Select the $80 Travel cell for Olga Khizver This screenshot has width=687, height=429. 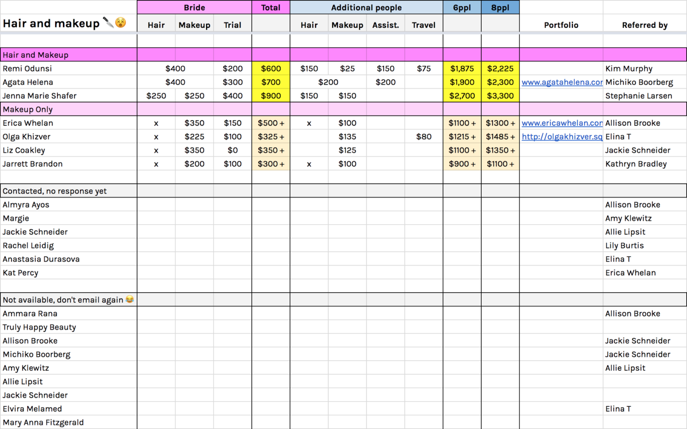tap(423, 137)
